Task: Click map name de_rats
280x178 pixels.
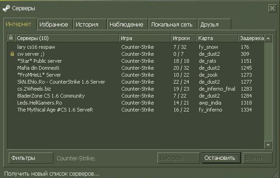Action: pyautogui.click(x=208, y=61)
